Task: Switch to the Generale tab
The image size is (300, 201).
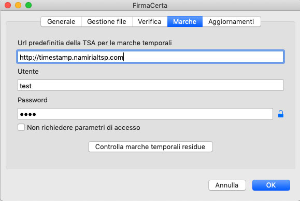Action: 61,21
